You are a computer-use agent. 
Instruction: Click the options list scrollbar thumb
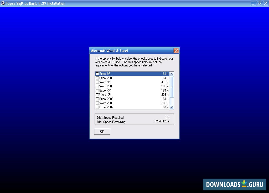(x=172, y=87)
